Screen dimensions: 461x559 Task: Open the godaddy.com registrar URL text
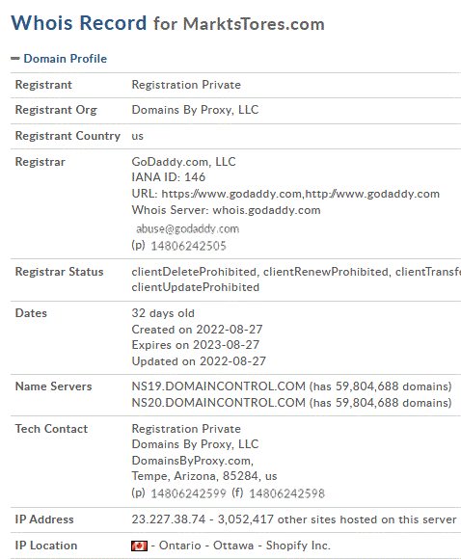[301, 194]
